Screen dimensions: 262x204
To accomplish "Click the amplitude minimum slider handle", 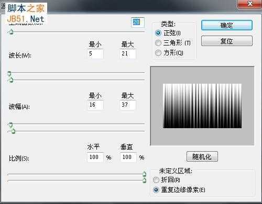I will pyautogui.click(x=10, y=124).
